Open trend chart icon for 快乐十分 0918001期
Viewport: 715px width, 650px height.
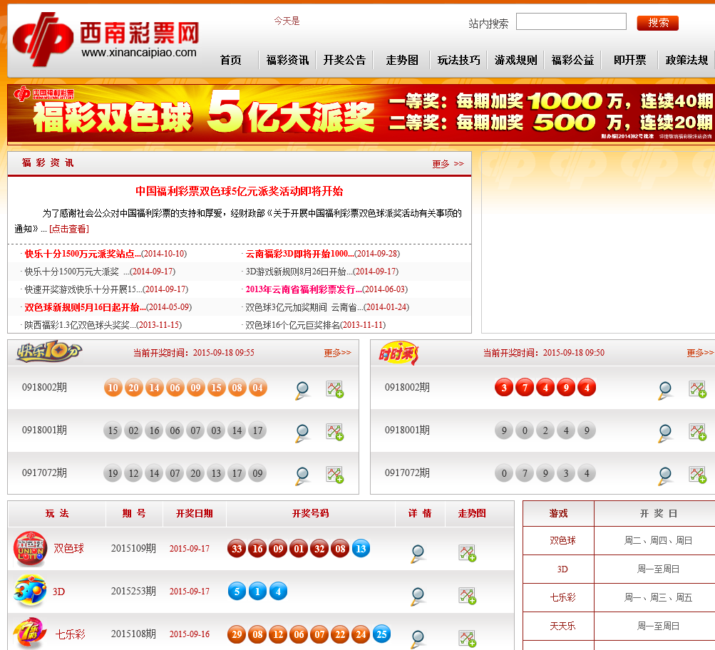point(335,432)
